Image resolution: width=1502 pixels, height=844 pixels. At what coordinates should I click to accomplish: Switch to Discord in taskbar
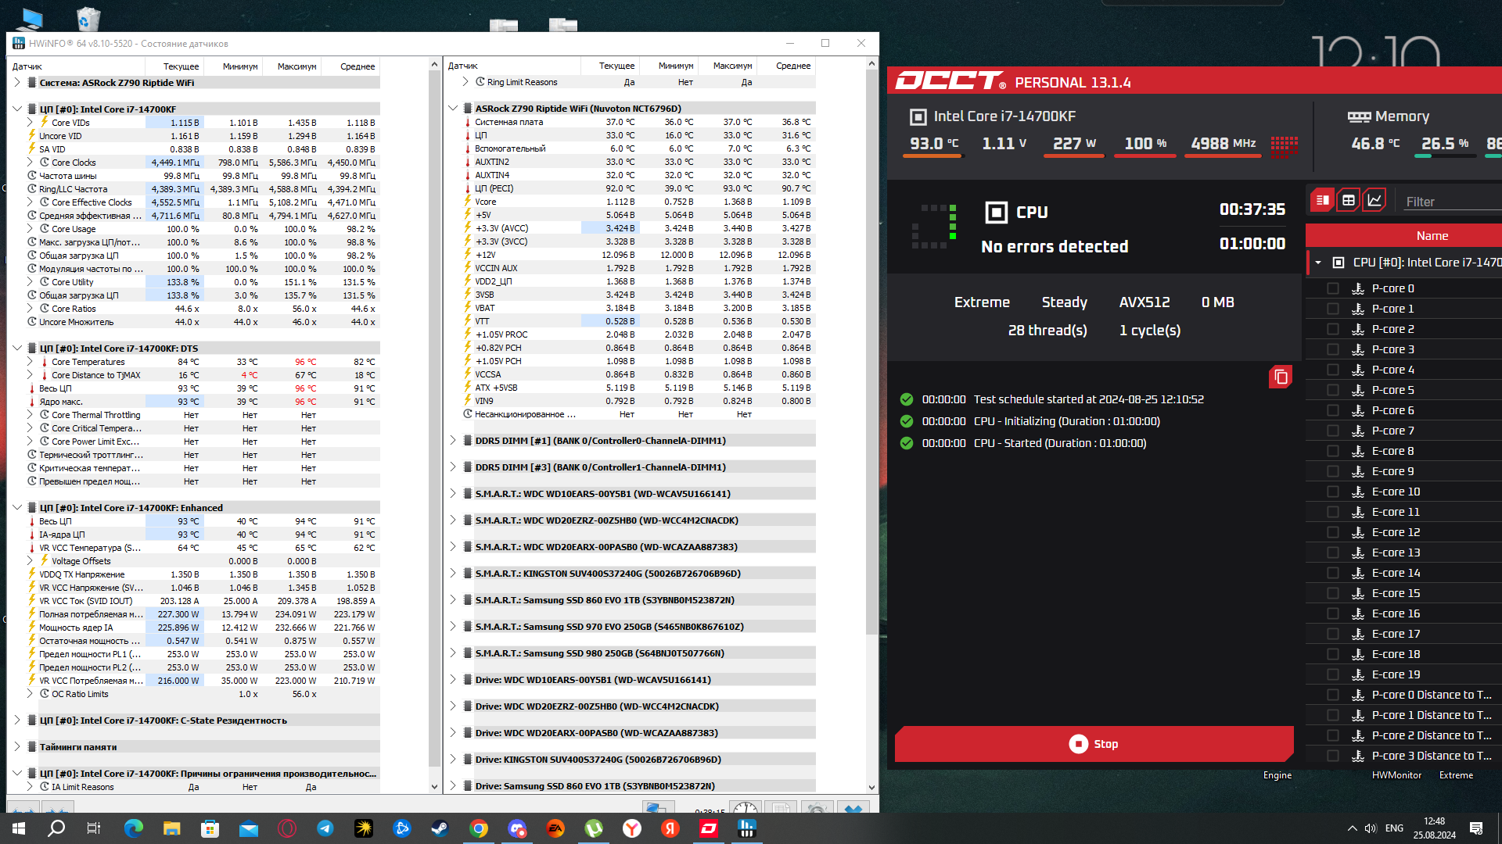click(x=517, y=828)
